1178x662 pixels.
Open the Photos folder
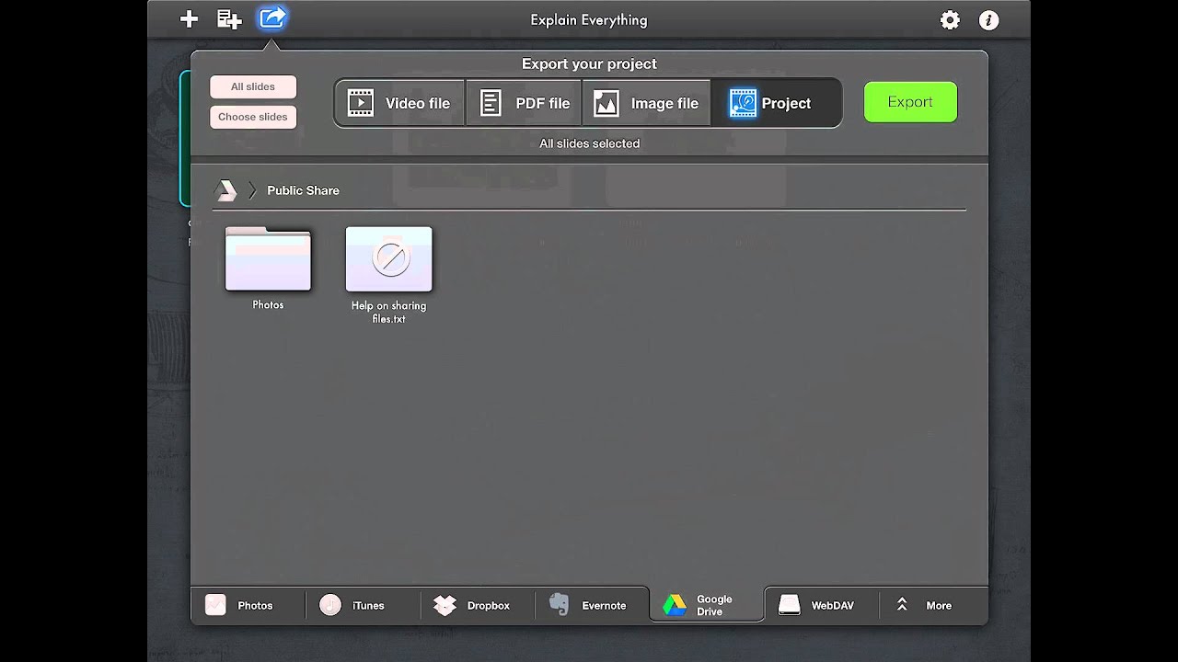(x=268, y=259)
